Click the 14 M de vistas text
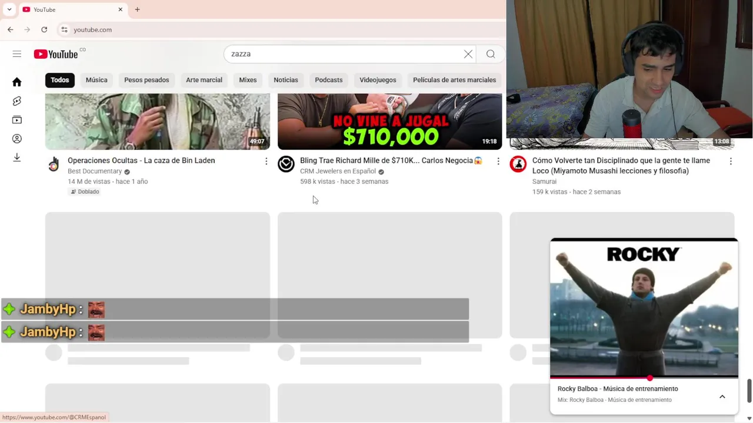 [x=89, y=182]
